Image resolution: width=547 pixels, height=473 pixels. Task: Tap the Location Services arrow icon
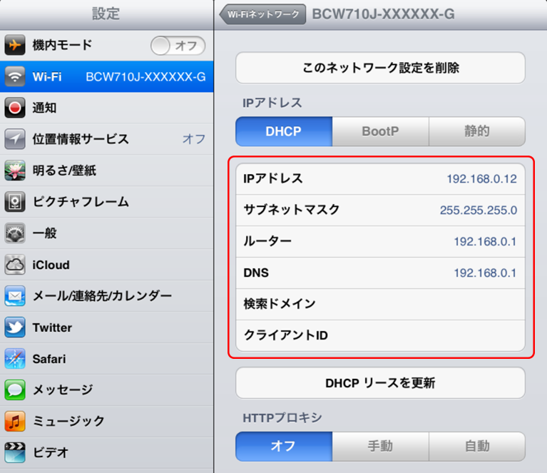tap(15, 139)
